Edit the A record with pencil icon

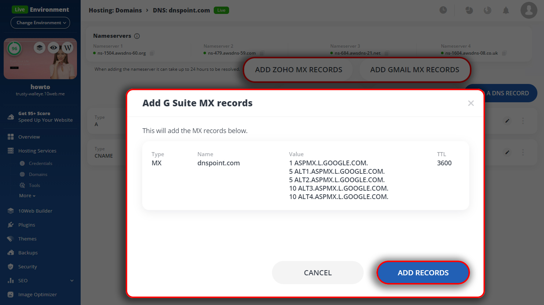point(507,121)
